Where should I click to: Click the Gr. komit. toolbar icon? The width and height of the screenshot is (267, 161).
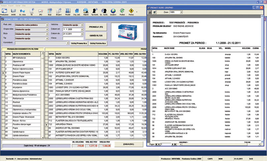(104, 12)
